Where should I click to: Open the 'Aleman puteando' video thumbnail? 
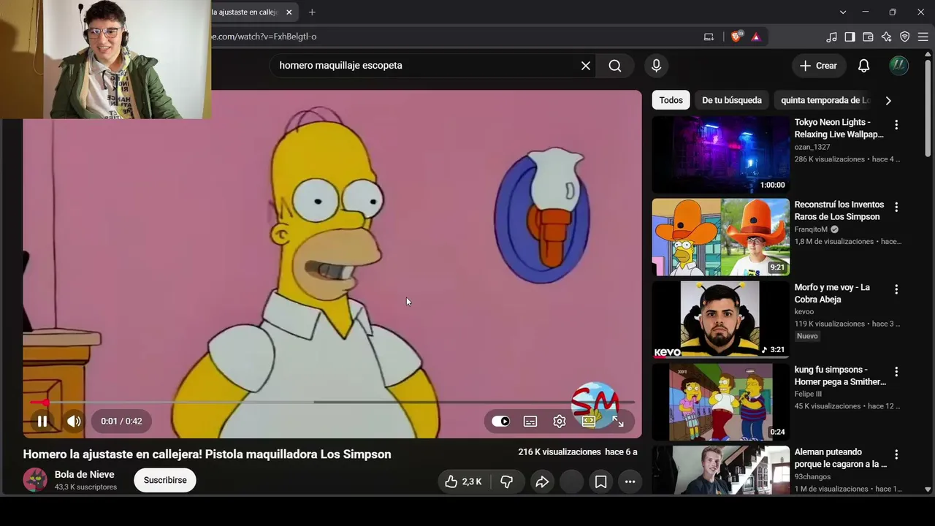721,470
